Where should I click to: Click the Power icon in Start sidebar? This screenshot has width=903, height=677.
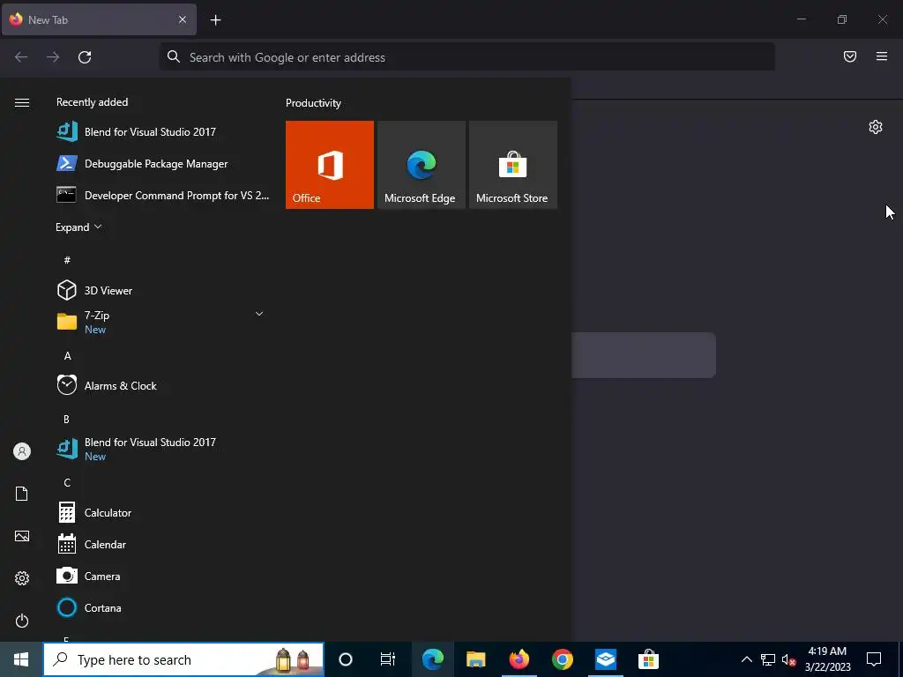coord(22,621)
